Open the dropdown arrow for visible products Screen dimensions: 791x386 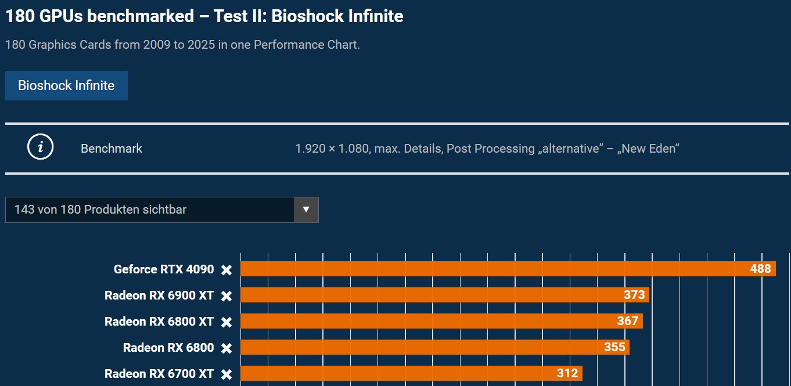[306, 210]
